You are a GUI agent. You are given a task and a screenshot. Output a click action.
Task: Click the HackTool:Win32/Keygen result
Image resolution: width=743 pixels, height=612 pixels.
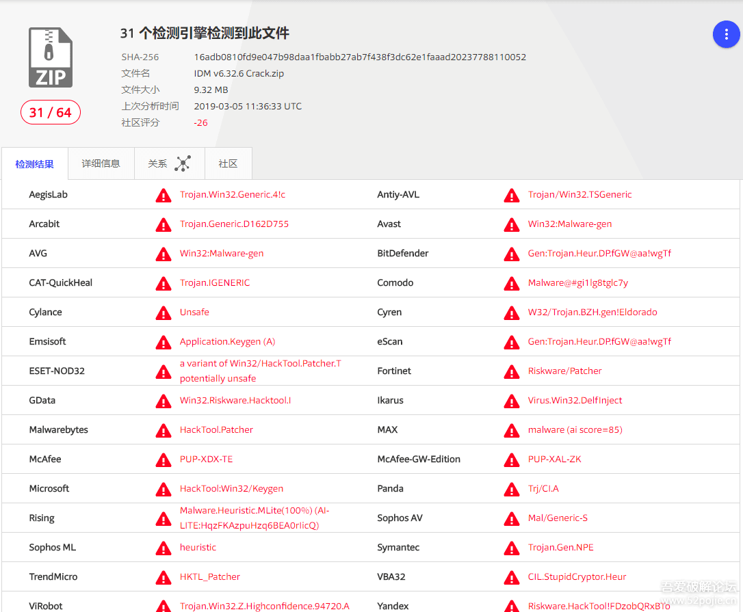coord(231,488)
